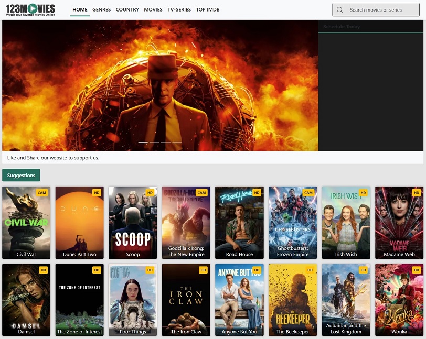
Task: Open the Anyone But You poster
Action: 239,300
